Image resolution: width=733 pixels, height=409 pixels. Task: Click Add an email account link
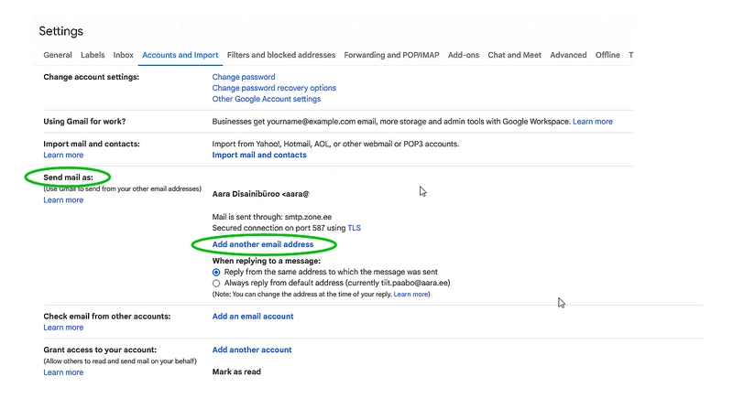pyautogui.click(x=253, y=317)
